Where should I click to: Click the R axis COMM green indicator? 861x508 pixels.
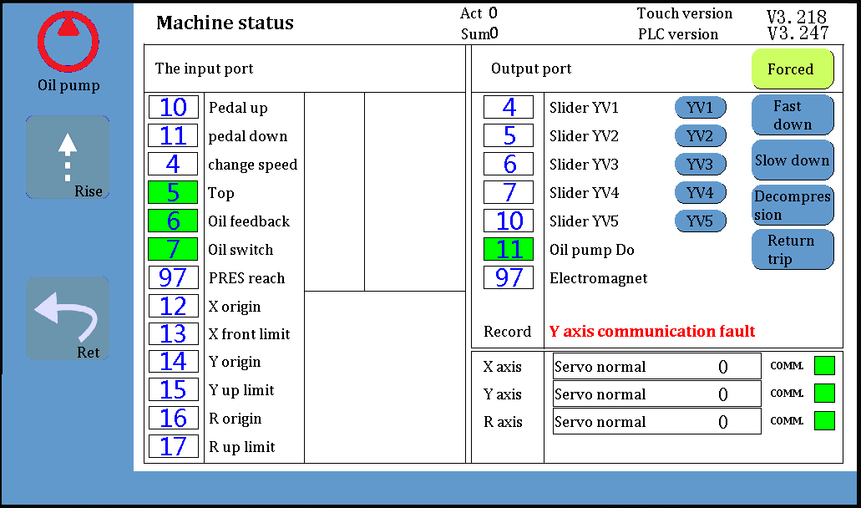point(824,421)
